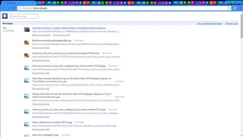
Task: Remove the Fantasy-Moto-Sexy-Smoke-Girl file from the list
Action: [x=41, y=104]
